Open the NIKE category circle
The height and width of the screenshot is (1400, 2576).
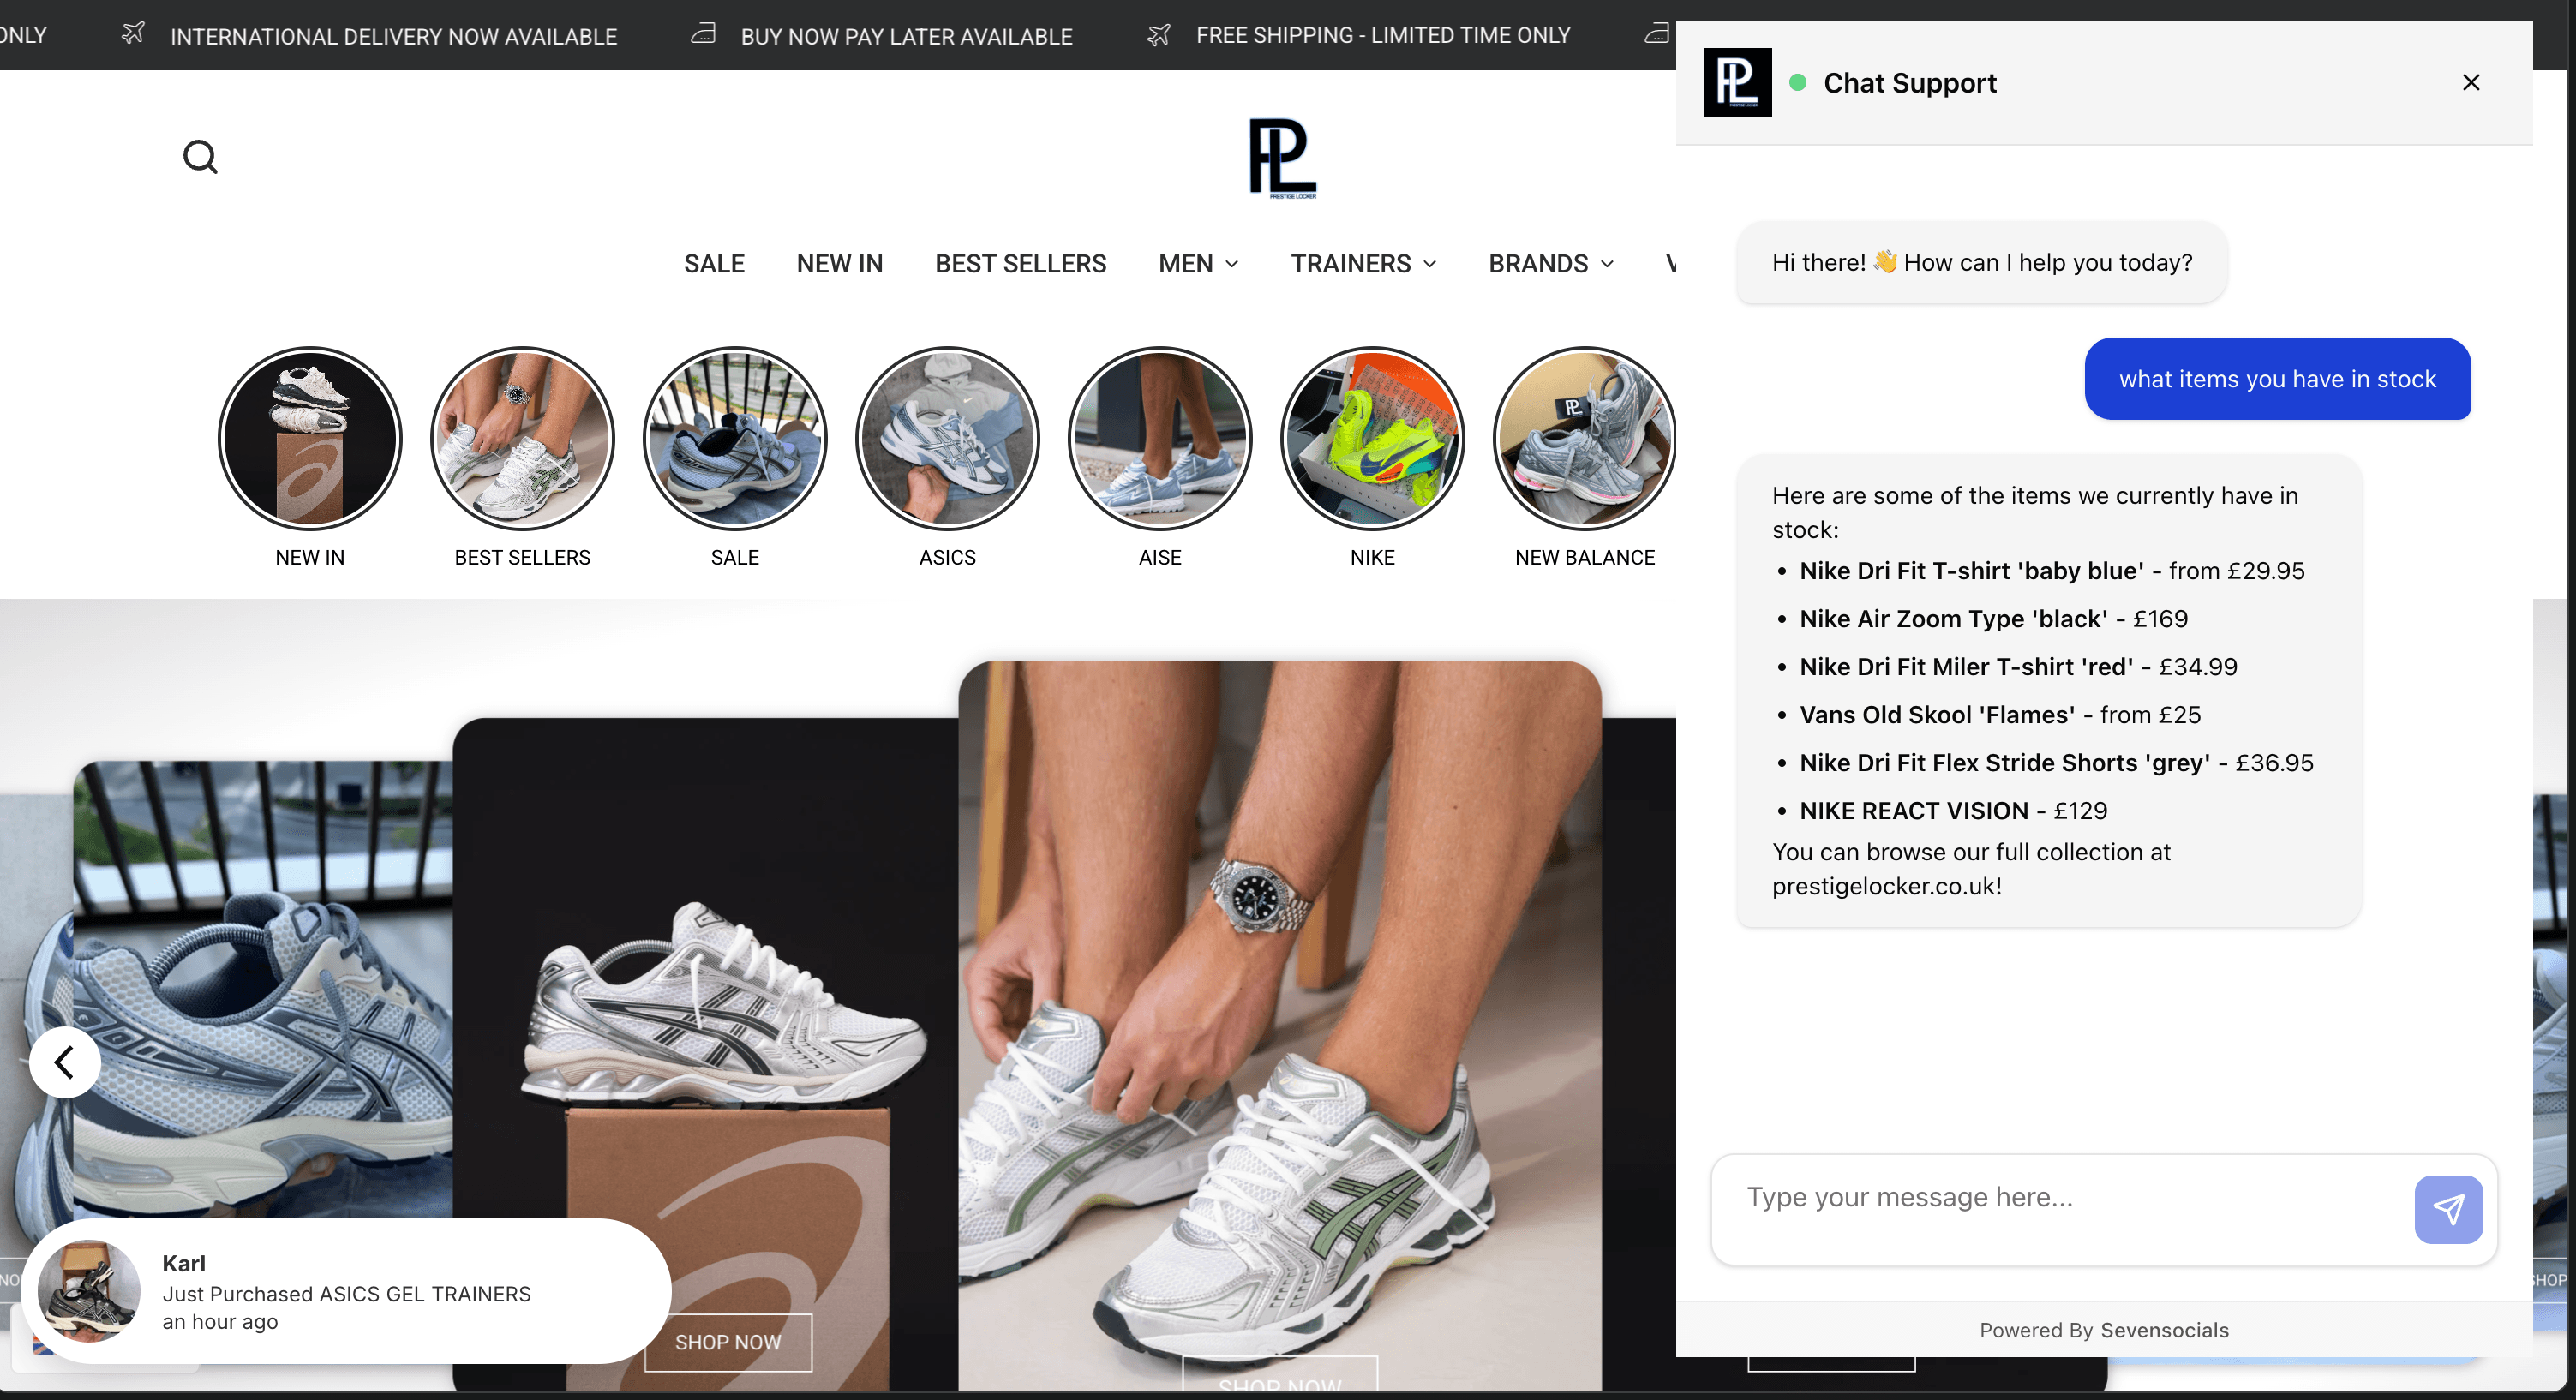[1371, 438]
